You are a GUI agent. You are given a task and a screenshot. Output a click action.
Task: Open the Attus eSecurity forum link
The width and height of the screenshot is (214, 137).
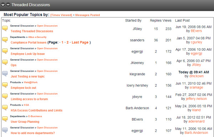pyautogui.click(x=37, y=37)
